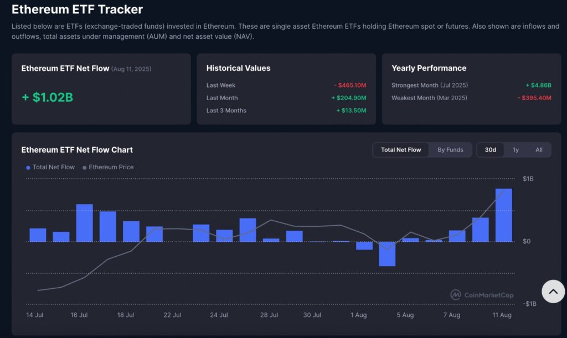
Task: Select the Total Net Flow tab
Action: coord(401,150)
